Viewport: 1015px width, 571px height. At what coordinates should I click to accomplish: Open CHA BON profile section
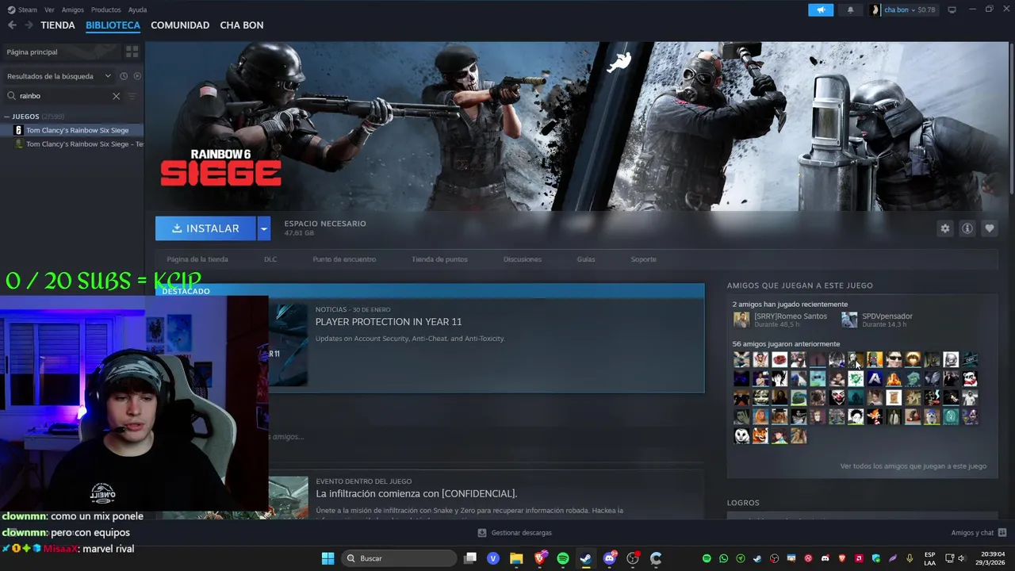click(242, 25)
